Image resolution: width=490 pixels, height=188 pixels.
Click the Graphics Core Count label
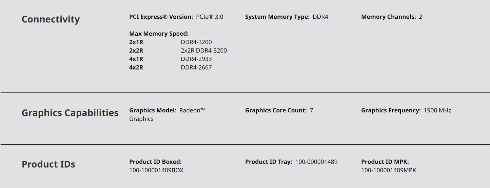(276, 110)
